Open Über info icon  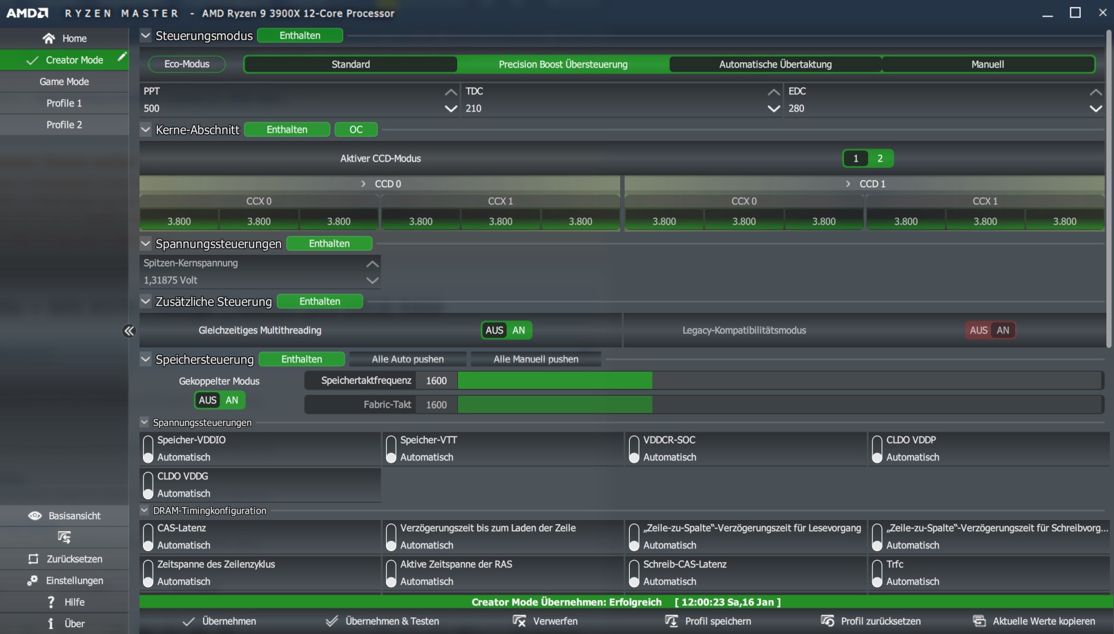[x=50, y=624]
